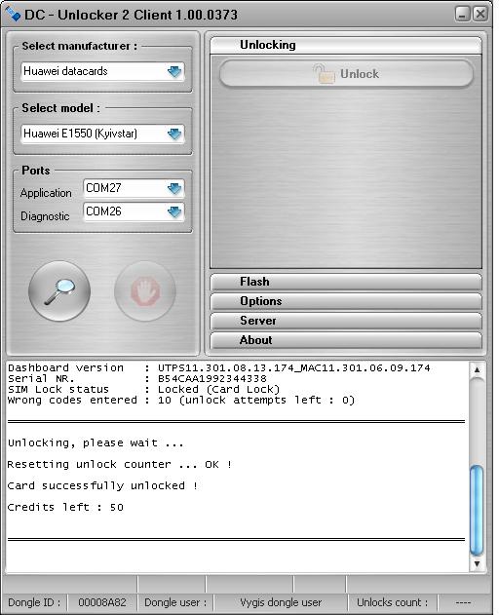Open the Server section
499x615 pixels.
click(x=346, y=321)
